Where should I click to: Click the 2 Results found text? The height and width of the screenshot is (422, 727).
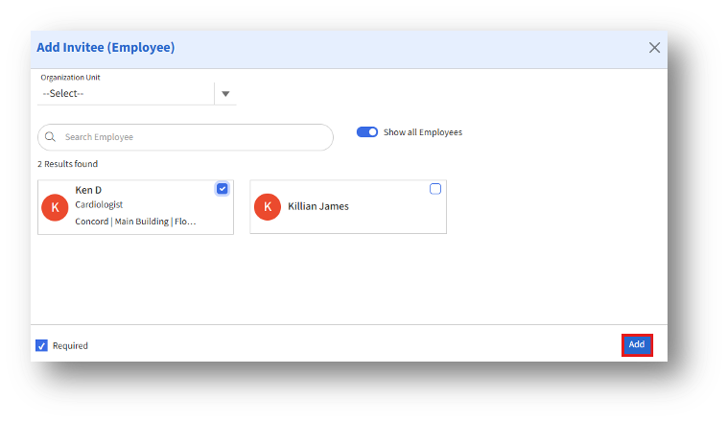[x=67, y=164]
